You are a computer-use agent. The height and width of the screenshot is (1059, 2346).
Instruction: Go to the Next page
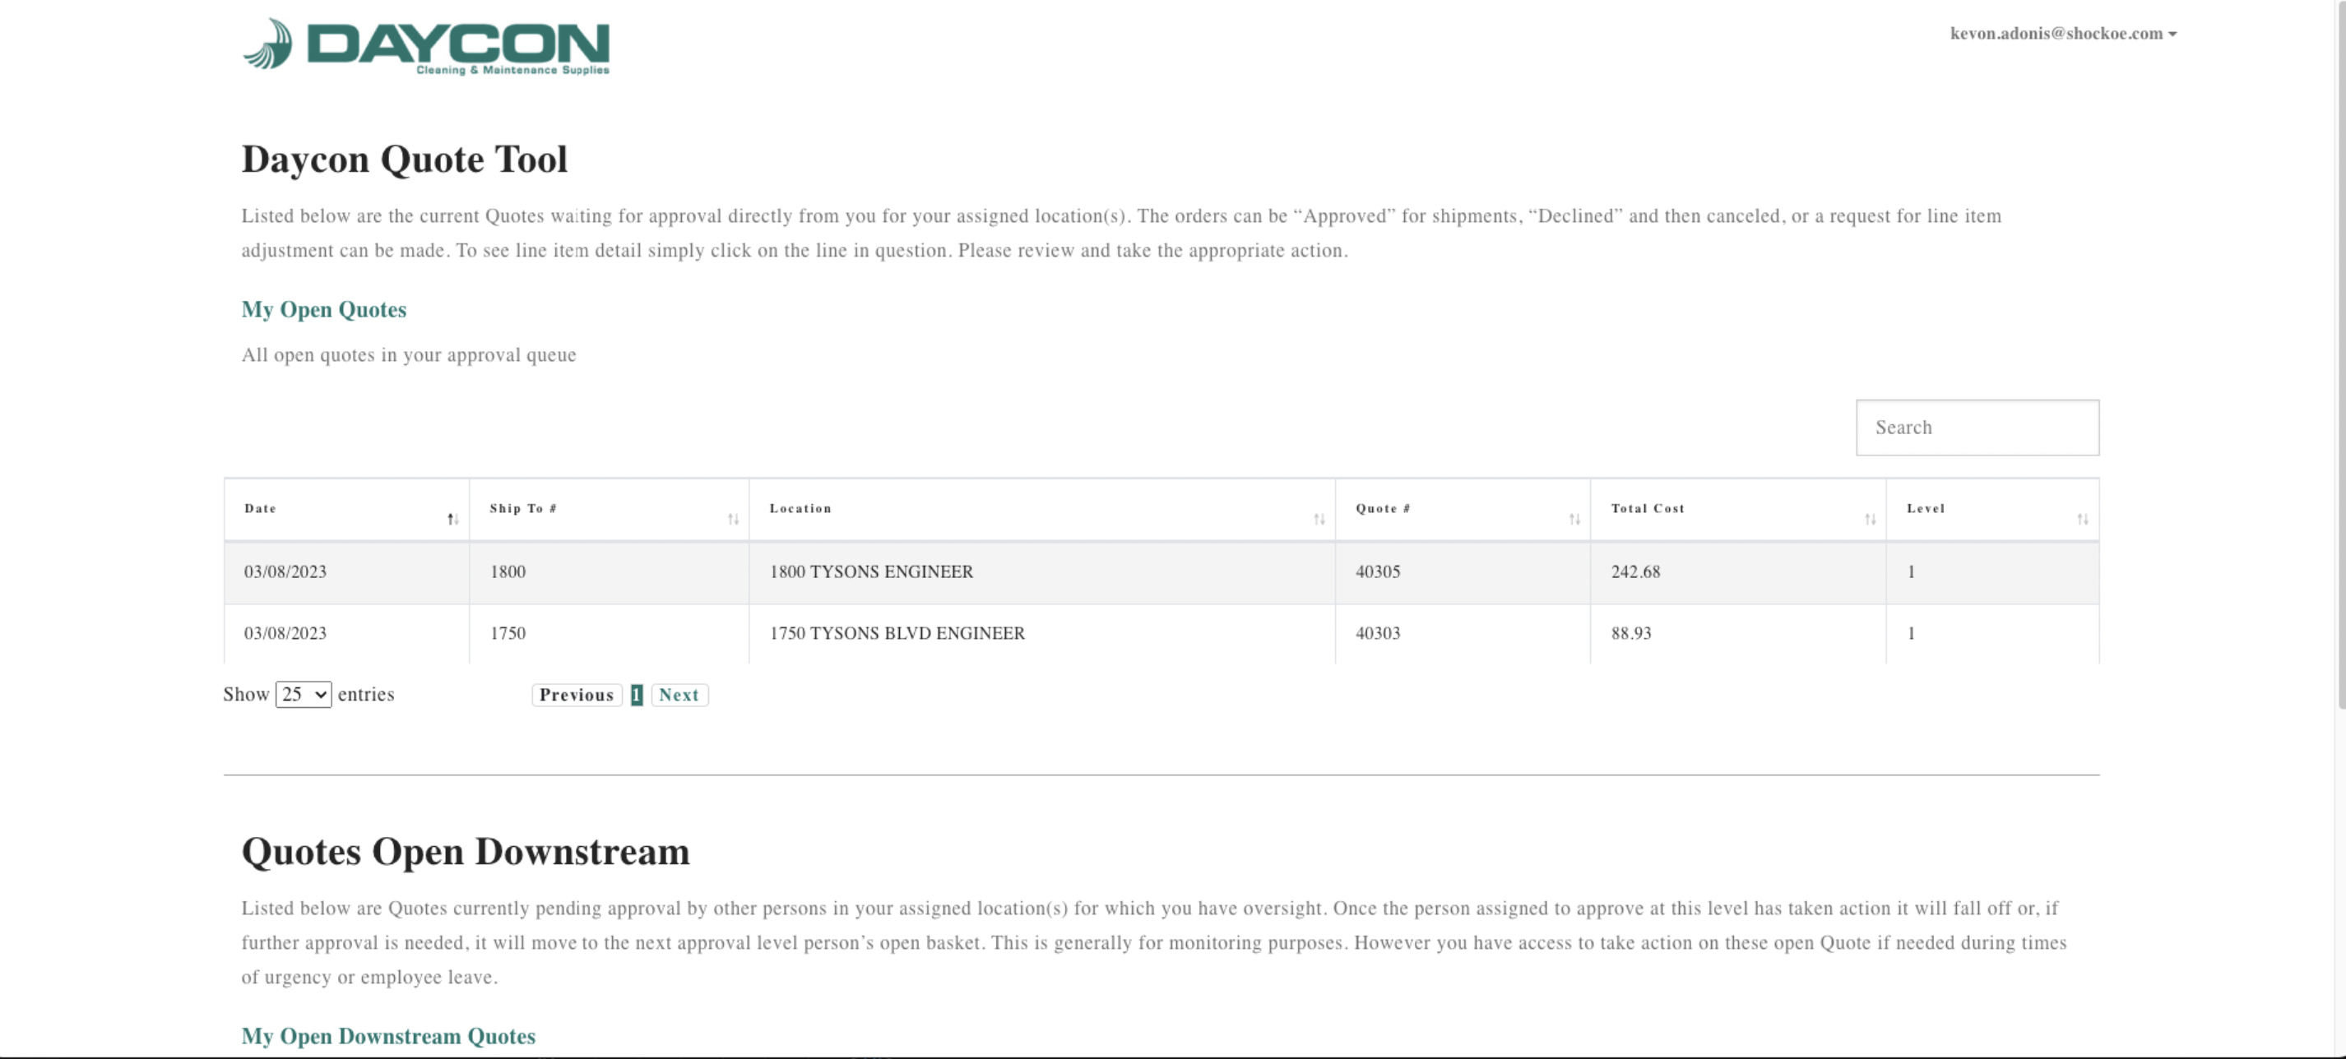(679, 696)
